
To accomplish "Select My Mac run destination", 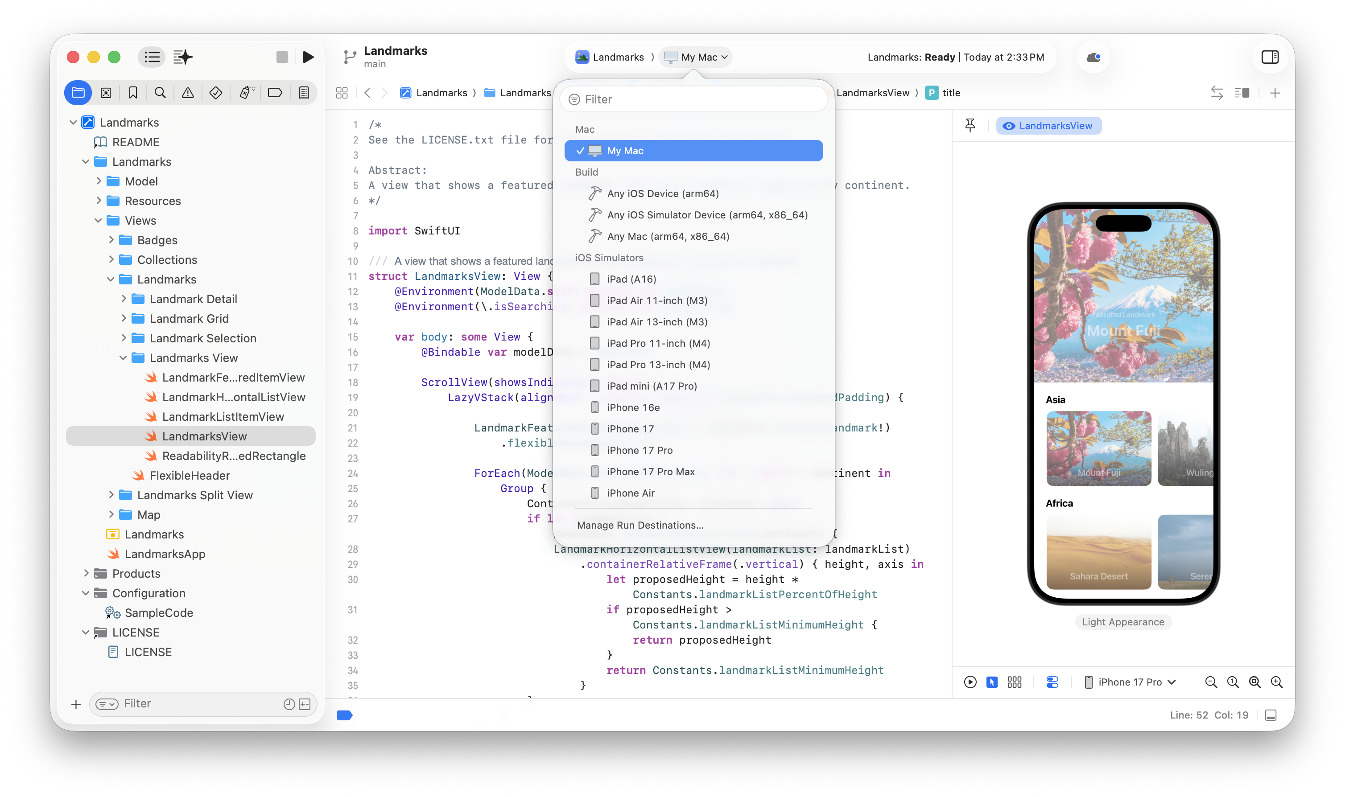I will point(694,151).
